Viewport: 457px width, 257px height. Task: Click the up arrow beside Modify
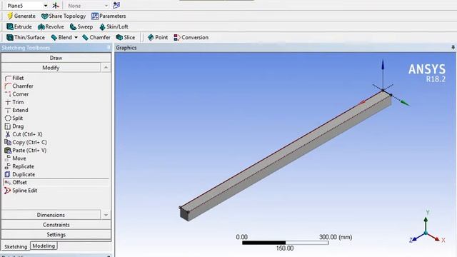point(106,68)
